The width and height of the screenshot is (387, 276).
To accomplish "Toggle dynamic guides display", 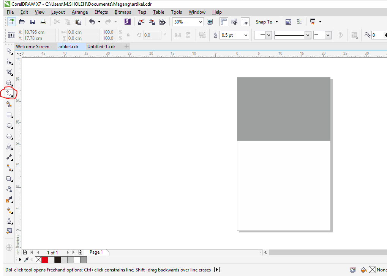I will [x=245, y=22].
